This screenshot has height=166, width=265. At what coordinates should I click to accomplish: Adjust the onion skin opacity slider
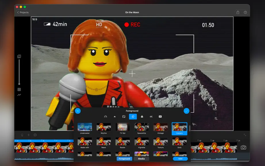point(19,72)
